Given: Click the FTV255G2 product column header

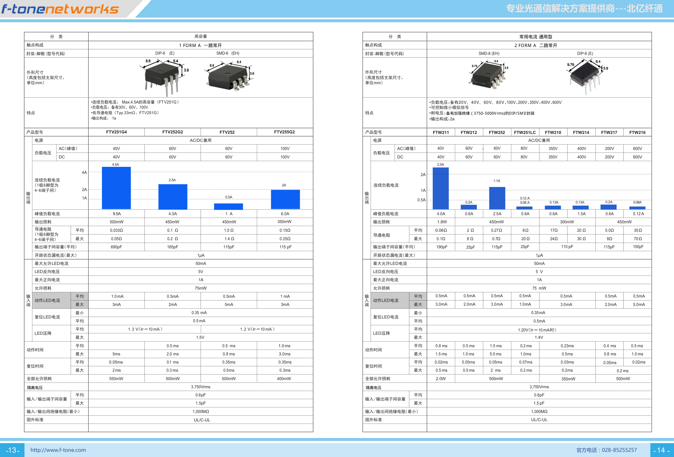Looking at the screenshot, I should (x=285, y=132).
